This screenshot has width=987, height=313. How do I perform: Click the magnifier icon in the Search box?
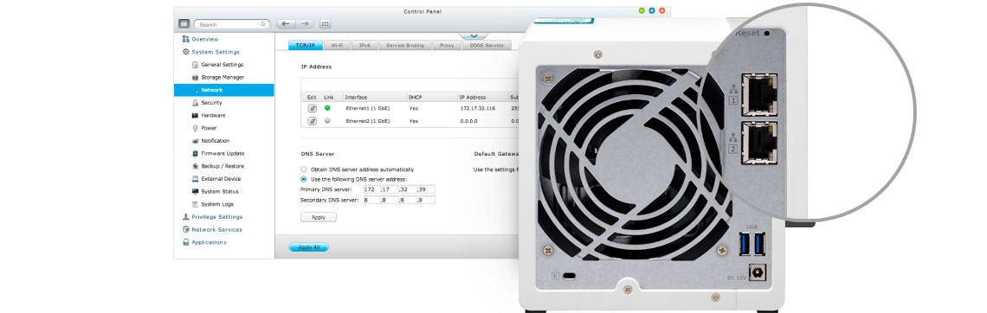pos(263,24)
